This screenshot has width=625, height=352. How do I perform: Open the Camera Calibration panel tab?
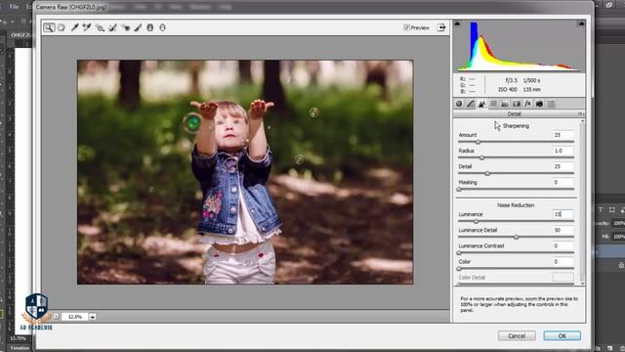tap(539, 104)
